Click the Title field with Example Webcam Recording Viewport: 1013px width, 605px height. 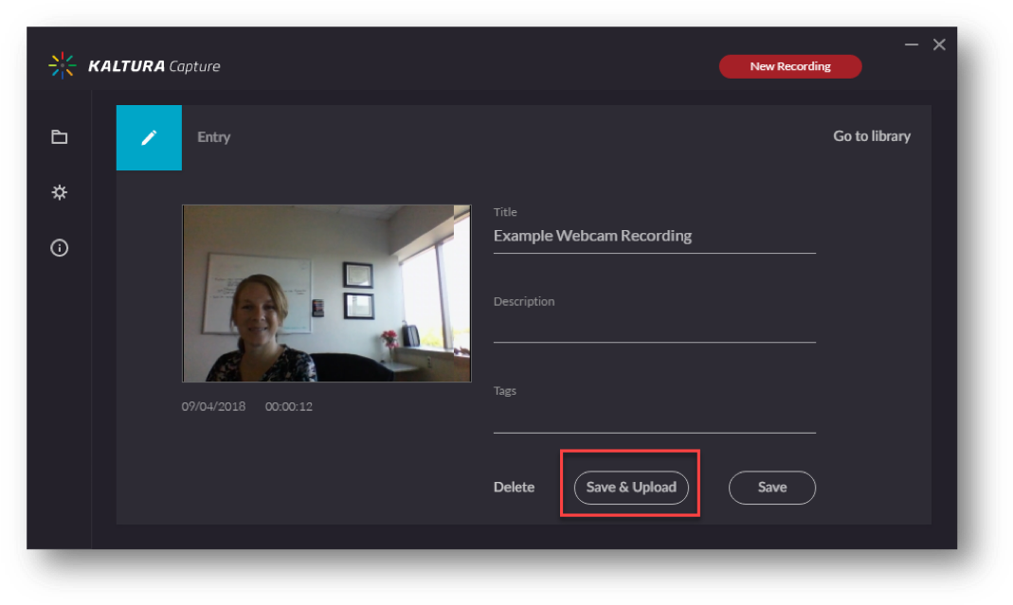(655, 236)
